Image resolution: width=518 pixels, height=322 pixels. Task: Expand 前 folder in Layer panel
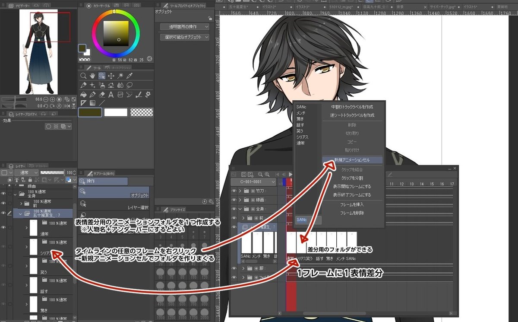point(21,203)
